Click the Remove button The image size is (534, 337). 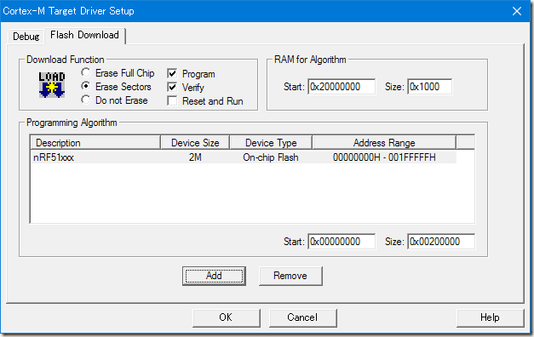click(x=290, y=276)
